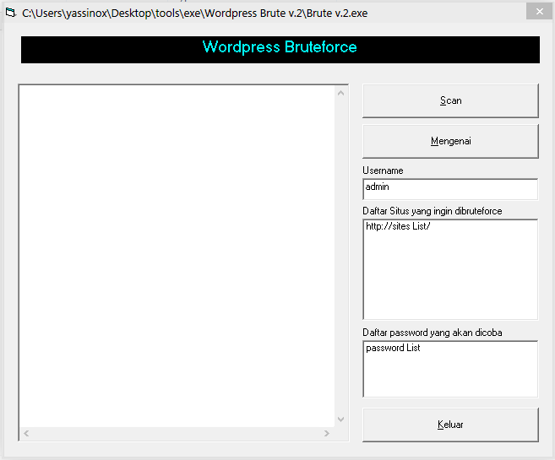Screen dimensions: 555x460
Task: Click the application icon in the title bar
Action: point(11,13)
